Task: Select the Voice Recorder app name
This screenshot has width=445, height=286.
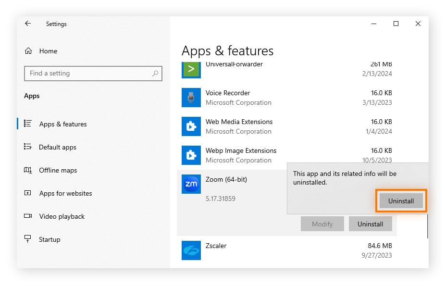Action: [228, 93]
